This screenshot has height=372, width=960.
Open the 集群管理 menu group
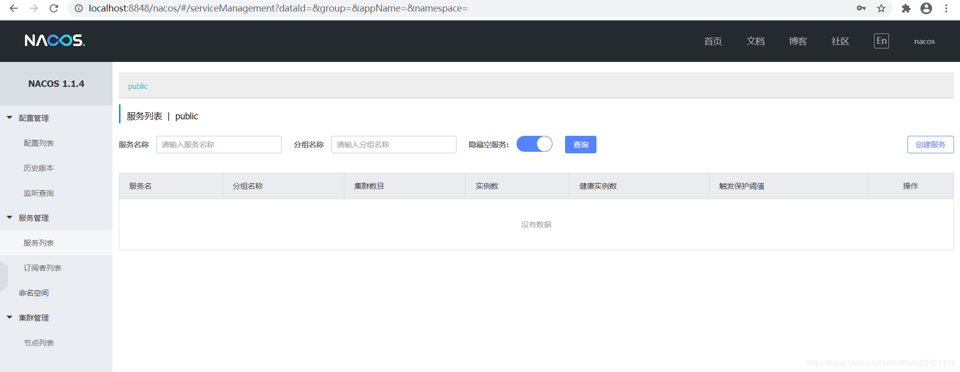click(x=33, y=318)
